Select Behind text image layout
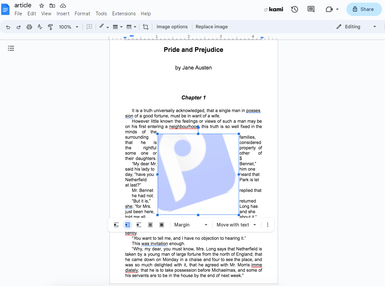 [150, 225]
